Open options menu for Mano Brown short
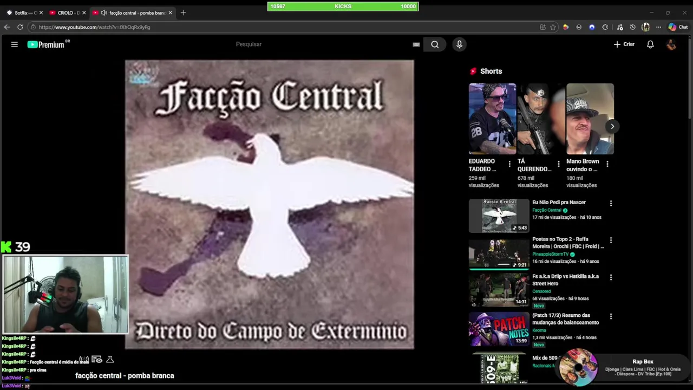Viewport: 693px width, 390px height. tap(607, 164)
